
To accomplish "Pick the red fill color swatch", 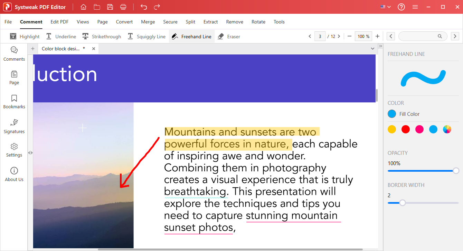I will coord(406,129).
